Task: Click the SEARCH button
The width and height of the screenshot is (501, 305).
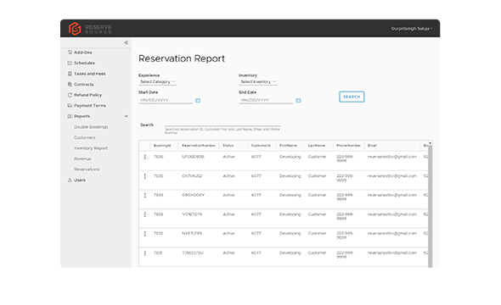Action: pos(352,97)
